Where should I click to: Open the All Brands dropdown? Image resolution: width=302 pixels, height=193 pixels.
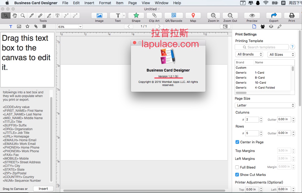coord(249,54)
